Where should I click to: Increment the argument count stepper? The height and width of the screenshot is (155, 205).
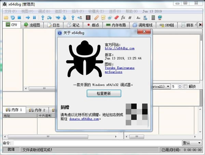[x=180, y=86]
